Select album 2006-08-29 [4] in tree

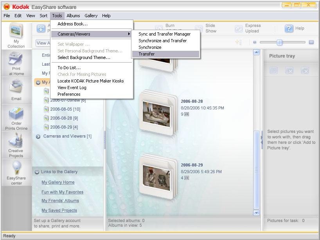coord(64,127)
